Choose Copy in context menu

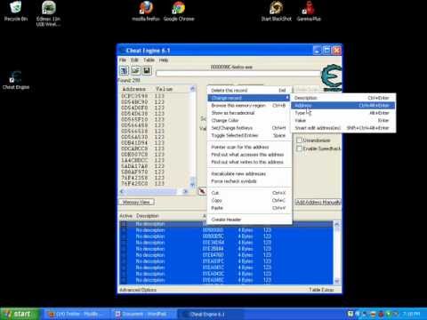(248, 200)
